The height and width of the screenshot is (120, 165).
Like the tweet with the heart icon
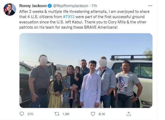(x=93, y=114)
